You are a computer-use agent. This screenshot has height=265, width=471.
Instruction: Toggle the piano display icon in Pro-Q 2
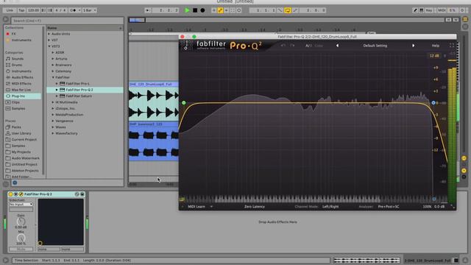tap(182, 199)
